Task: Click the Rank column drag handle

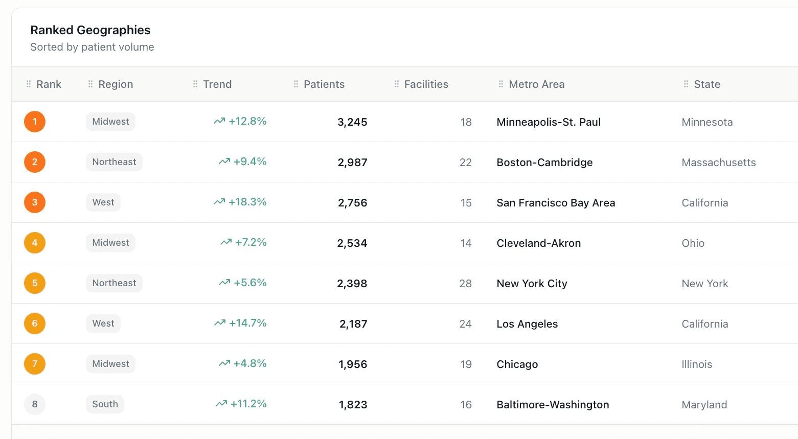Action: (29, 84)
